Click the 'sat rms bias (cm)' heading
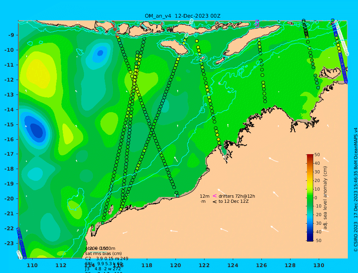This screenshot has width=358, height=273. (x=103, y=254)
